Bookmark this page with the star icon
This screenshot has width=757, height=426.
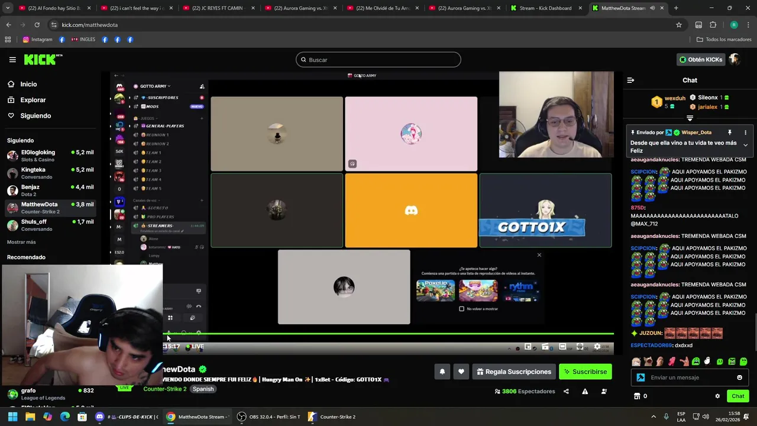tap(679, 25)
